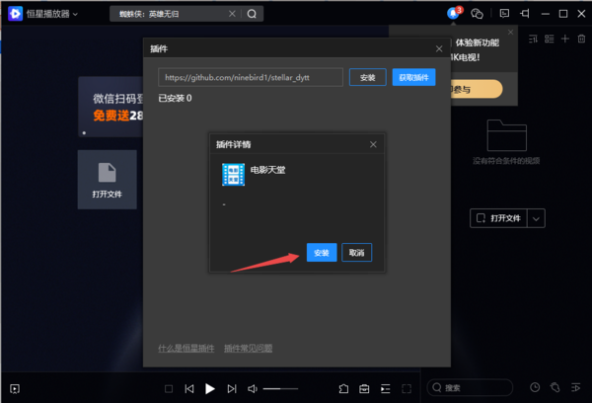Click the 获取插件 button
This screenshot has height=403, width=592.
(413, 77)
